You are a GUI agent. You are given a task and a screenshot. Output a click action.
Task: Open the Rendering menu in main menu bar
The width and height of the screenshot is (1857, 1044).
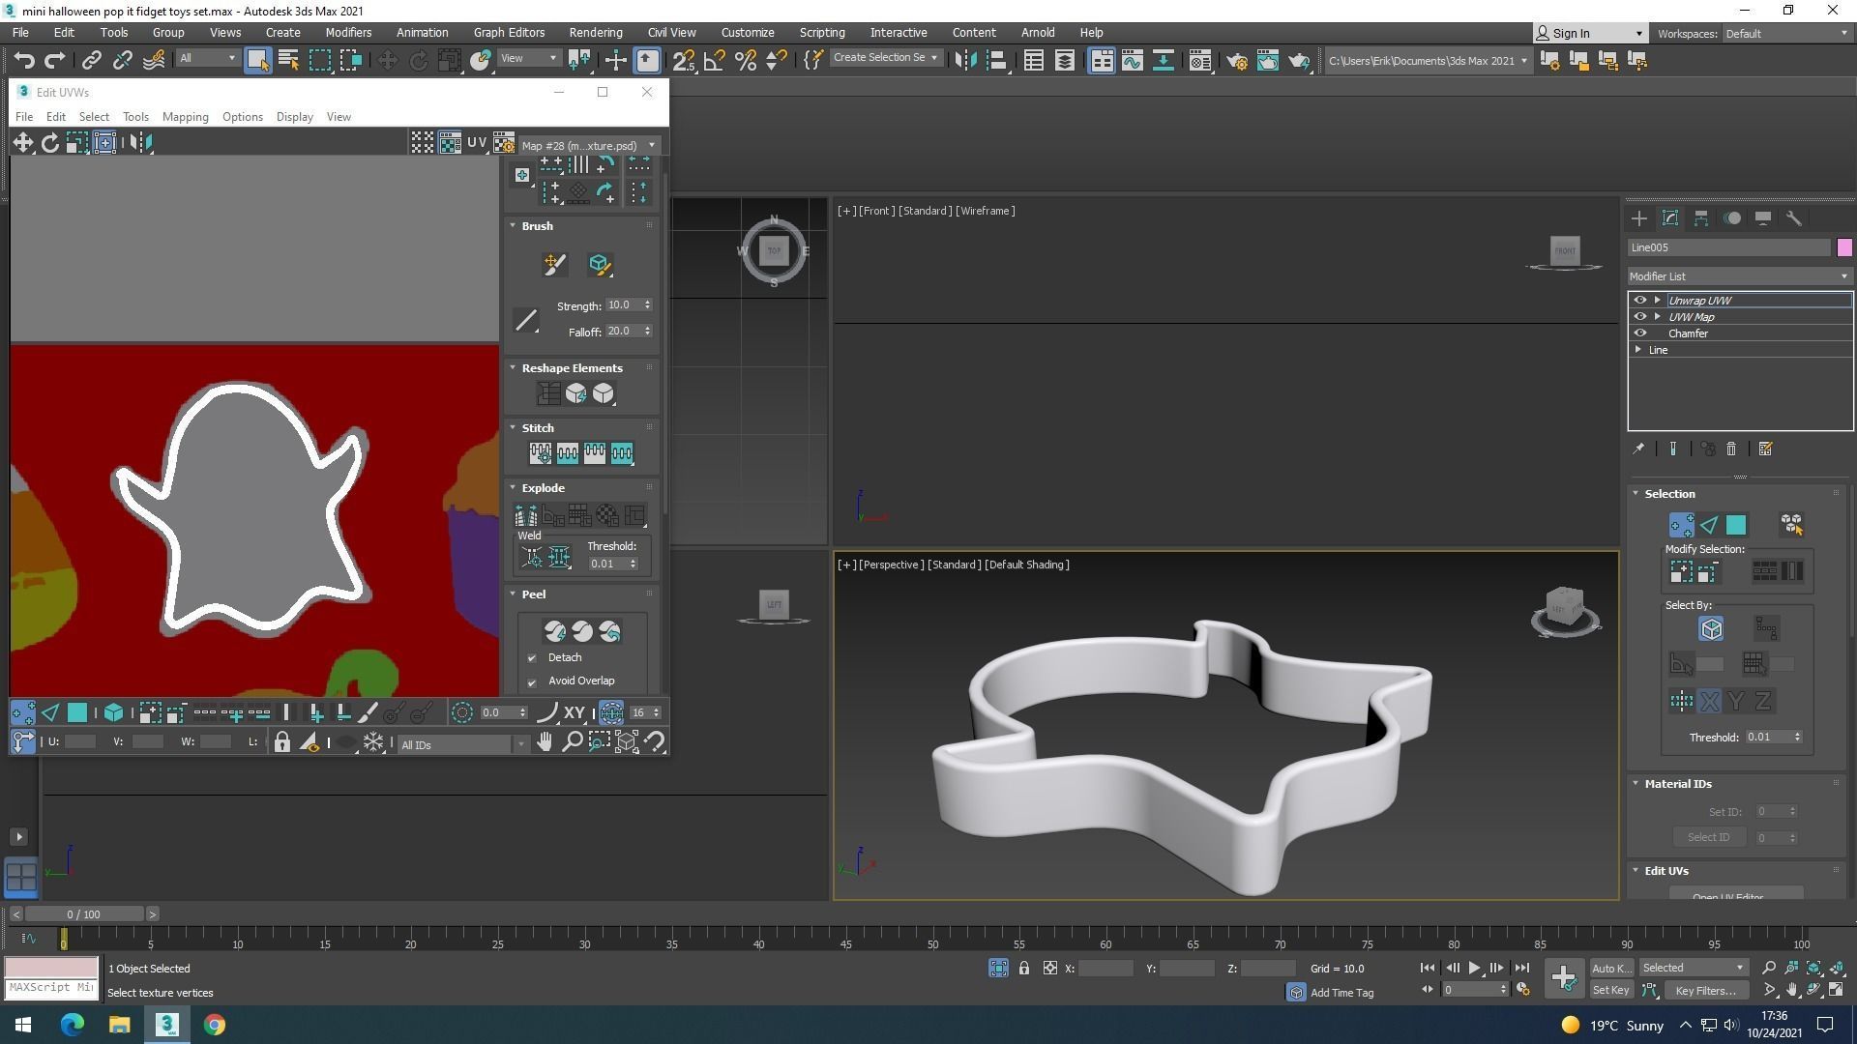595,33
